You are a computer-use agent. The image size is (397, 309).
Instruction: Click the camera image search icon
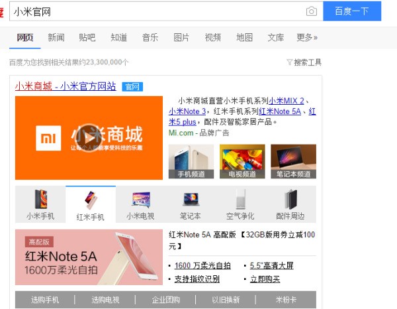(x=312, y=11)
